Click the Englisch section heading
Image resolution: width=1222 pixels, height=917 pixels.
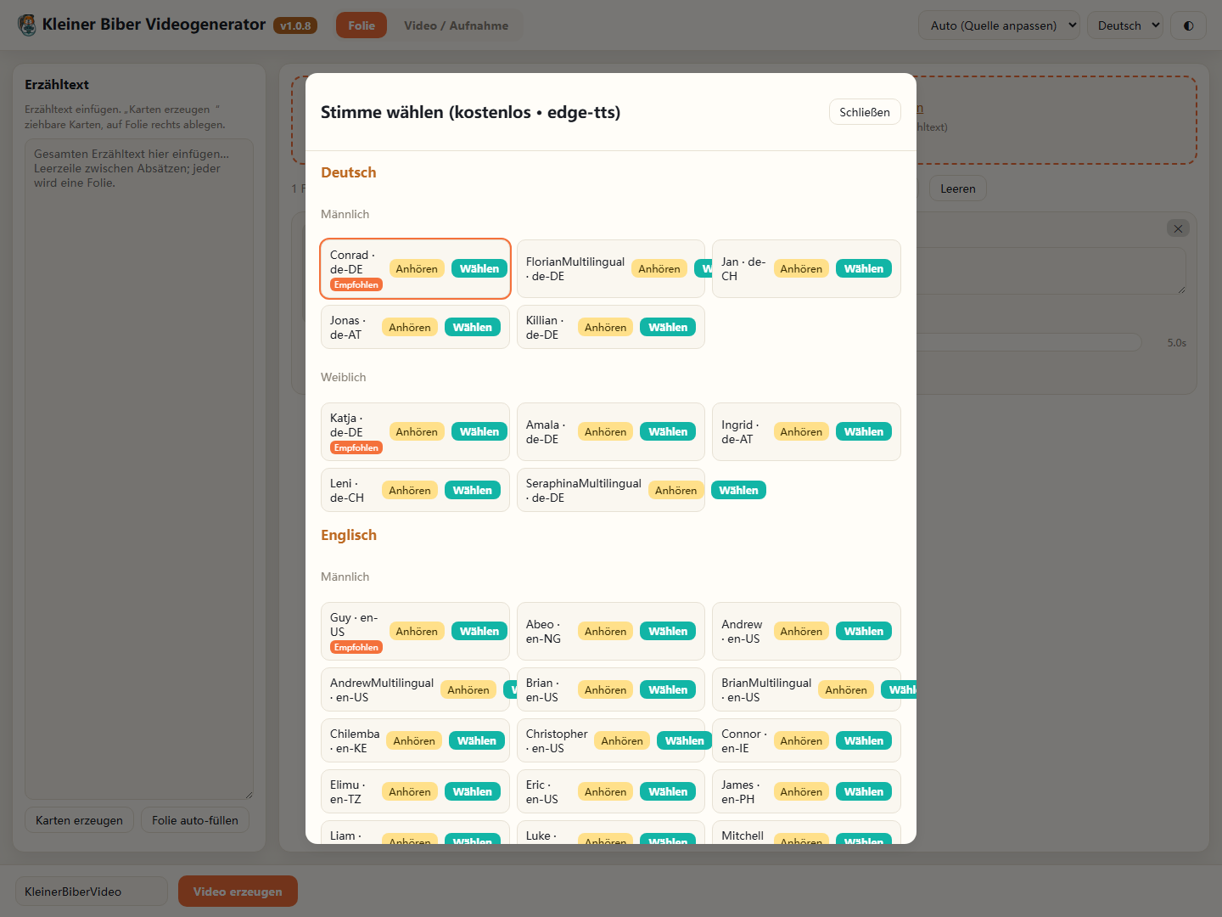pyautogui.click(x=349, y=535)
